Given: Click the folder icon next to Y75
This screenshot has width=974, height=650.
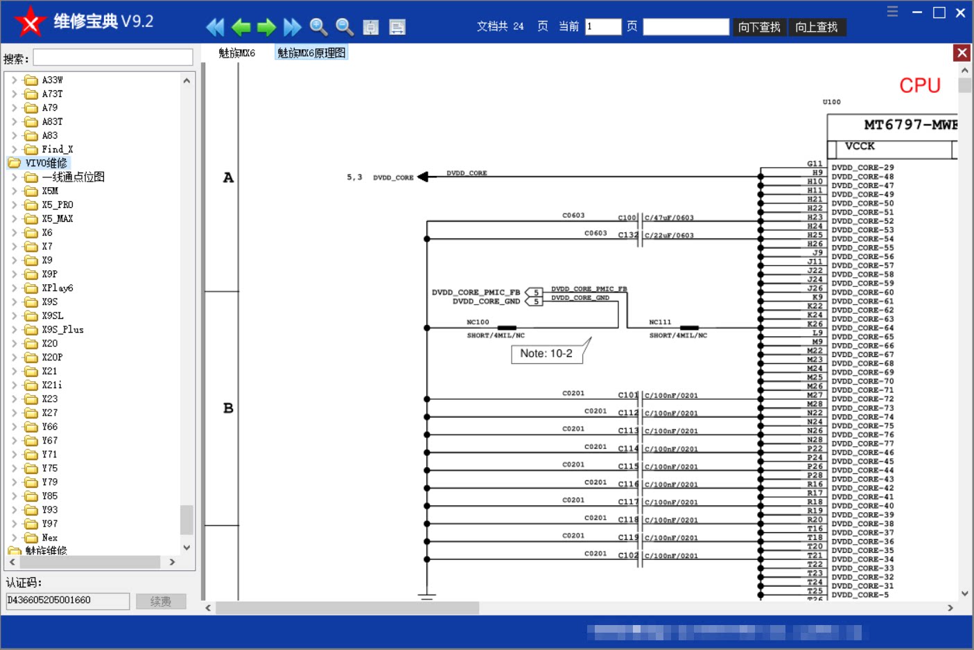Looking at the screenshot, I should click(x=31, y=468).
